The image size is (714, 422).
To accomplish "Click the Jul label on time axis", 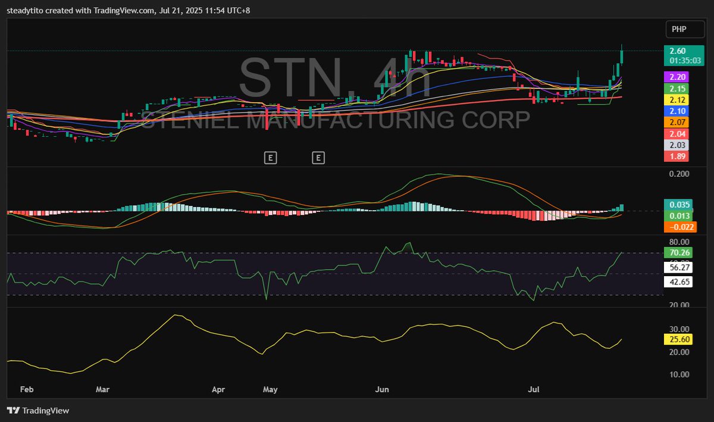I will 534,389.
